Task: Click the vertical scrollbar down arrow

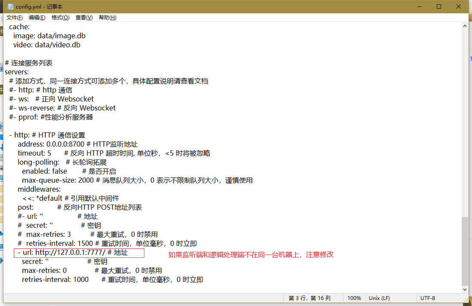Action: pyautogui.click(x=464, y=289)
